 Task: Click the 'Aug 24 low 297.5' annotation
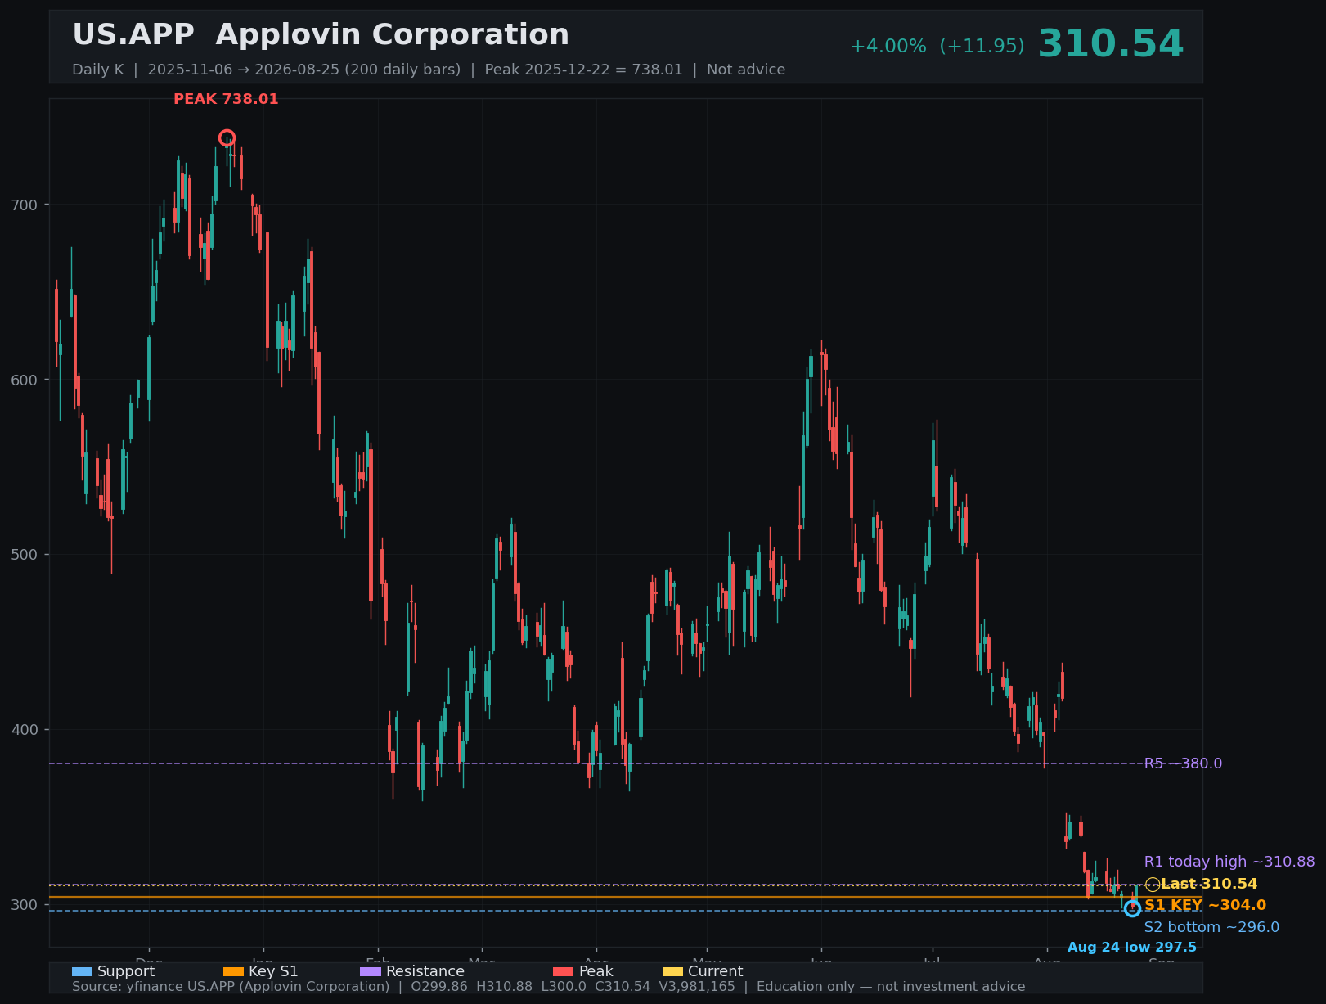1132,948
